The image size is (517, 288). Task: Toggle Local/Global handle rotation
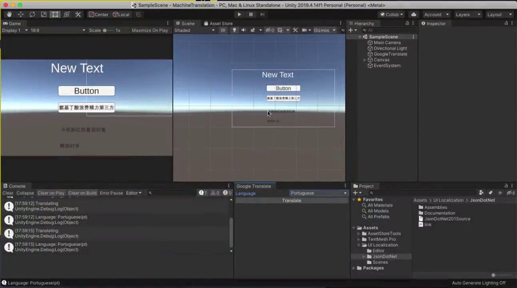click(121, 14)
